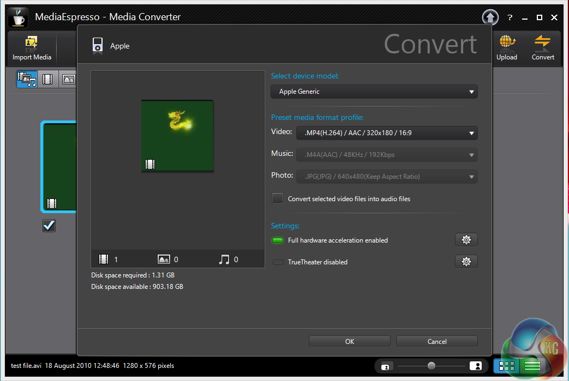This screenshot has height=381, width=569.
Task: Toggle full hardware acceleration indicator
Action: (278, 240)
